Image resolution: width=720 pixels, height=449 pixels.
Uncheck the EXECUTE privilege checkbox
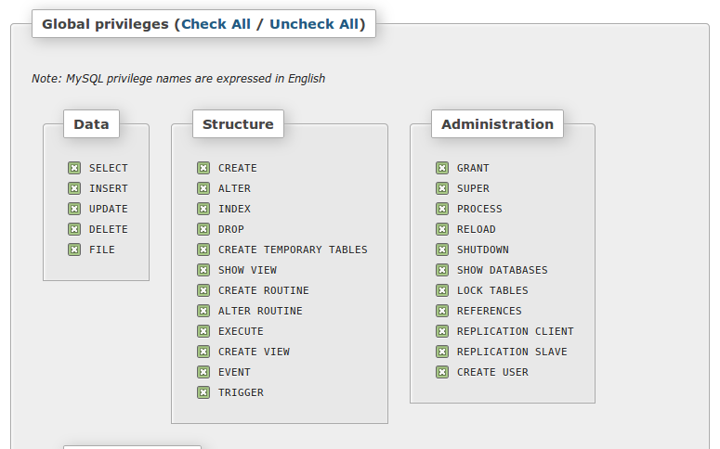click(x=203, y=331)
